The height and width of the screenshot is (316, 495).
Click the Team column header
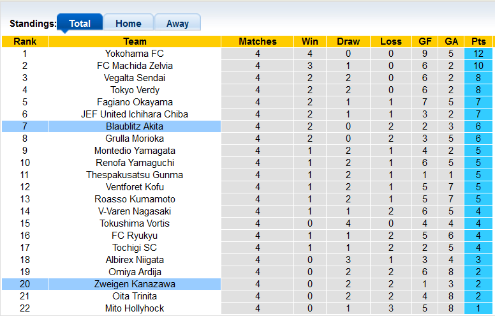point(135,41)
